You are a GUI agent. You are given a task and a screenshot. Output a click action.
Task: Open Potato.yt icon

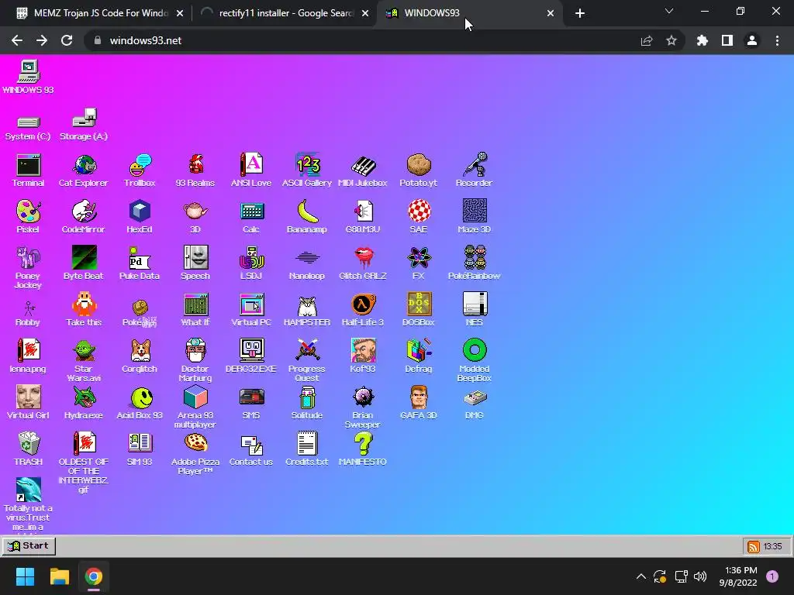418,170
